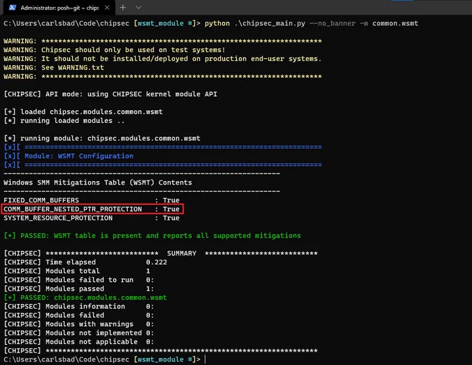
Task: Click the True value for FIXED_COMM_BUFFERS
Action: tap(171, 201)
